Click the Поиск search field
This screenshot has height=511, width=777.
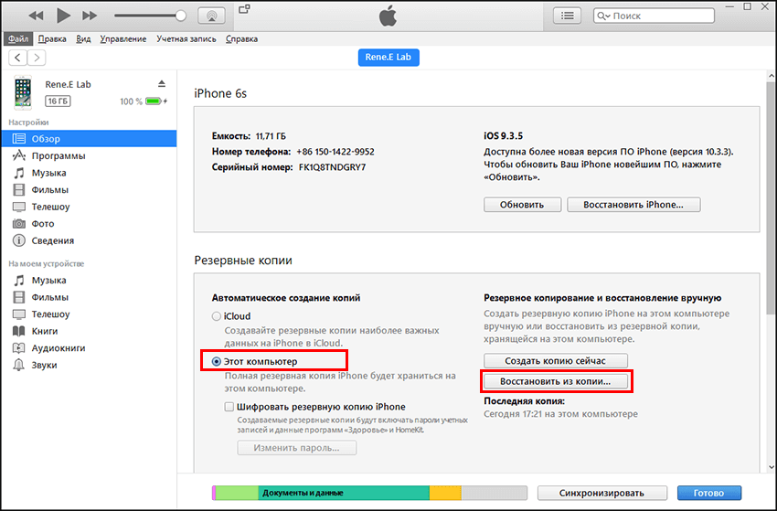655,16
